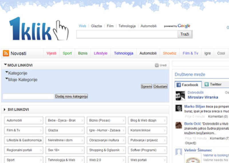Switch to the Twitter tab
This screenshot has width=229, height=163.
216,84
